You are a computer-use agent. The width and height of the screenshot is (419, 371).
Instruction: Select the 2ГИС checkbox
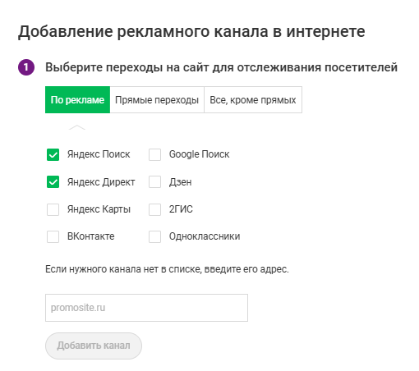tap(154, 209)
